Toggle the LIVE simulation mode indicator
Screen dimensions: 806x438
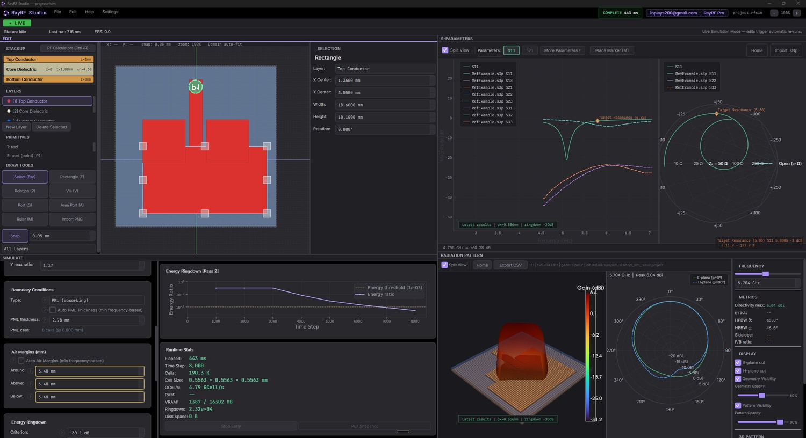coord(17,23)
